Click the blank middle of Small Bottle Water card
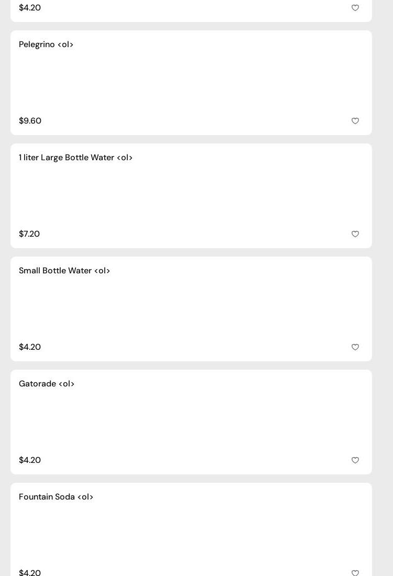Viewport: 393px width, 576px height. point(191,309)
